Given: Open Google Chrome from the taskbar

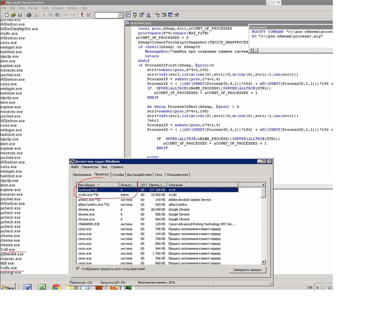Looking at the screenshot, I should click(x=56, y=288).
